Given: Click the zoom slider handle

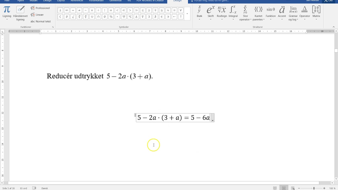Looking at the screenshot, I should 314,188.
